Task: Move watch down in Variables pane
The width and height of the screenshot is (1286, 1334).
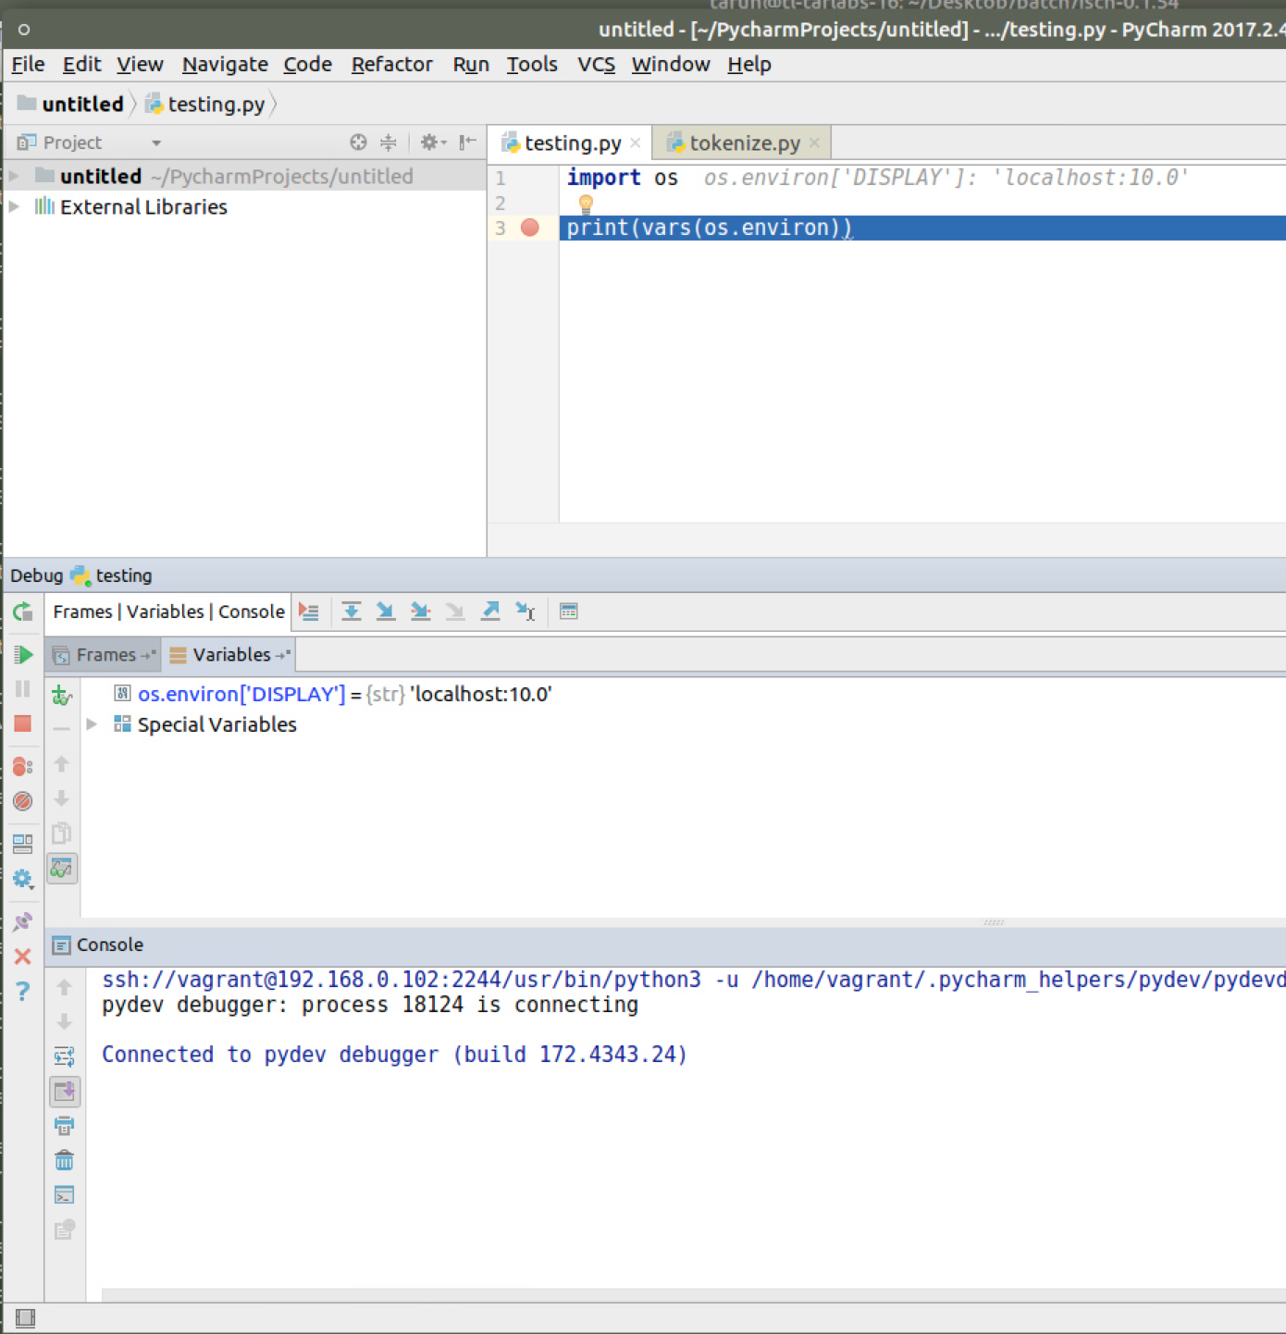Action: point(62,798)
